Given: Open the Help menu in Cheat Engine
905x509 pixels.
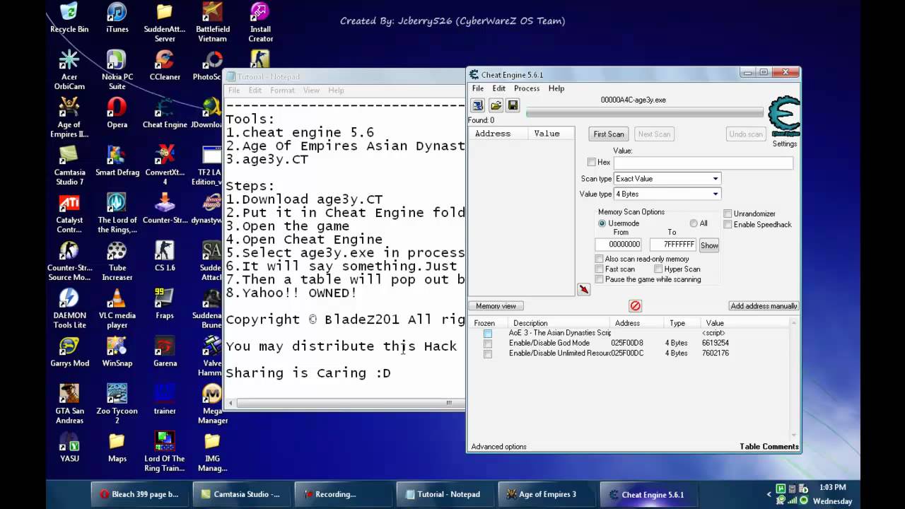Looking at the screenshot, I should click(556, 88).
